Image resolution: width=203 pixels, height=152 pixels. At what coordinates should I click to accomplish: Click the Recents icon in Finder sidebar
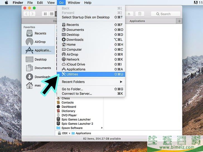[29, 33]
